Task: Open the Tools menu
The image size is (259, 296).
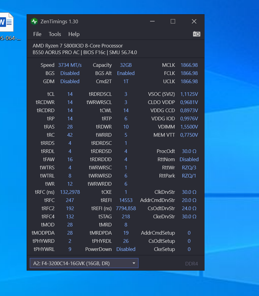Action: (55, 34)
